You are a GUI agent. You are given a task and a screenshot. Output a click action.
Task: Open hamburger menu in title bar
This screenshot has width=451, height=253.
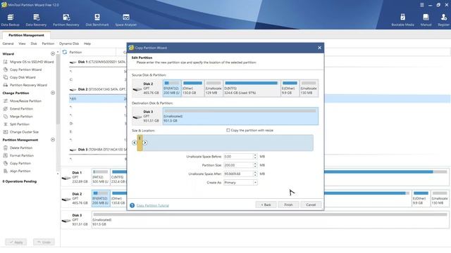421,5
